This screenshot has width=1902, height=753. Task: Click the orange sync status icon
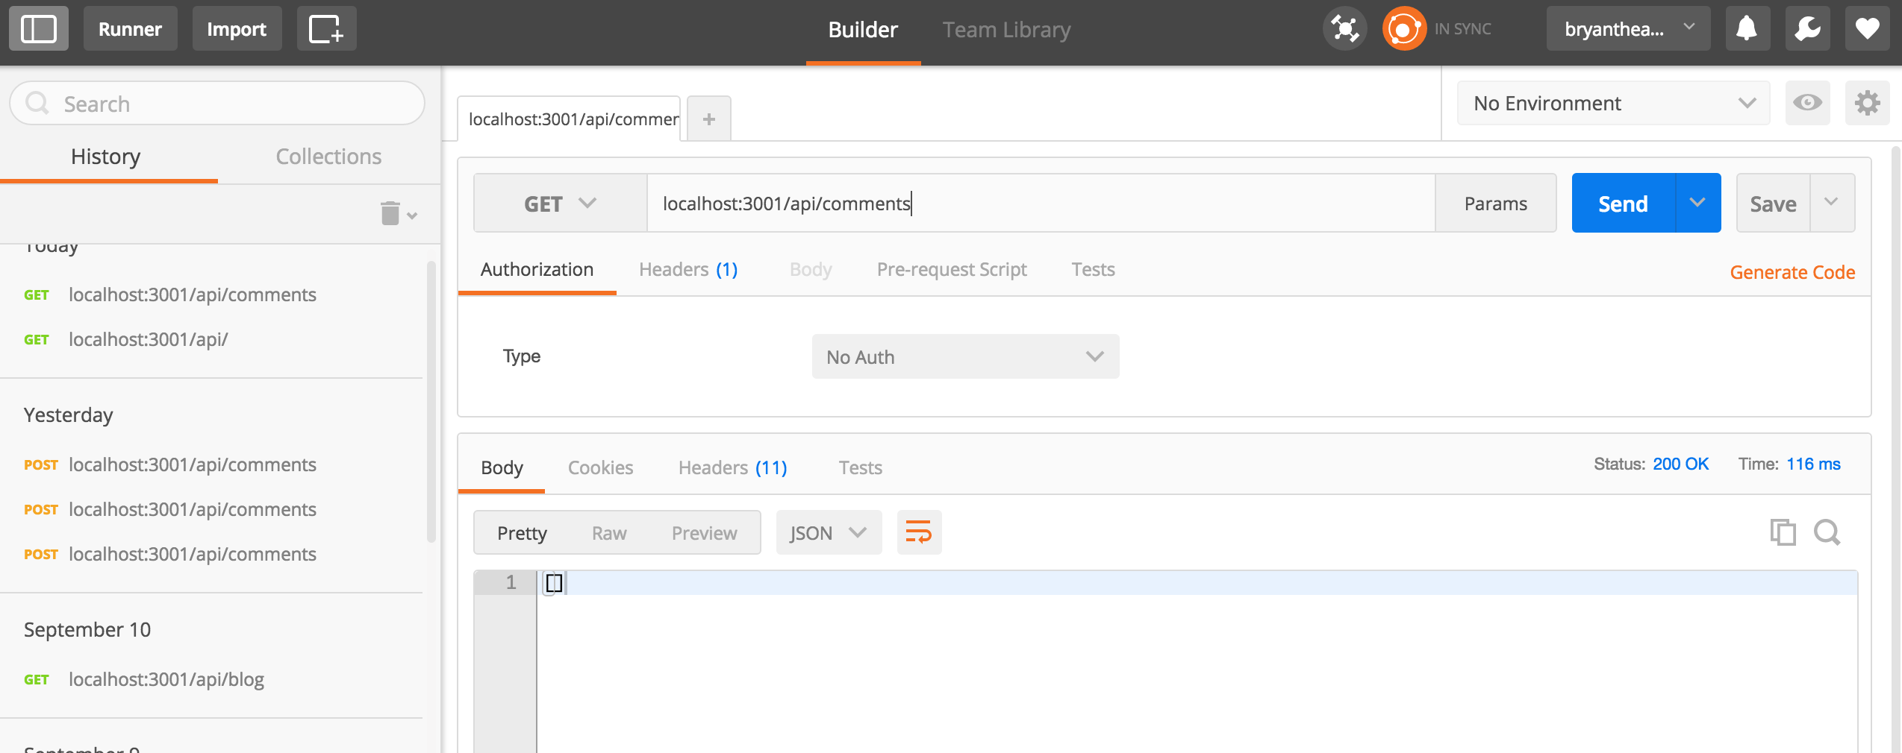1403,29
